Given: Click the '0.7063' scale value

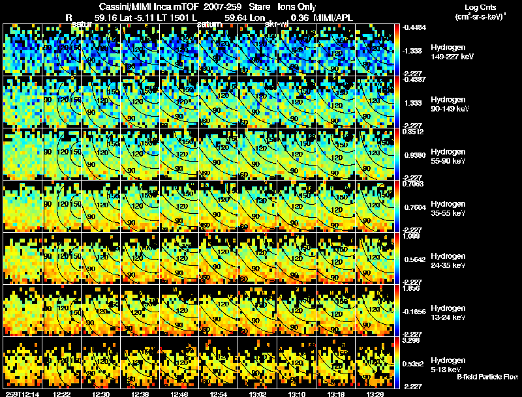Looking at the screenshot, I should (x=413, y=184).
